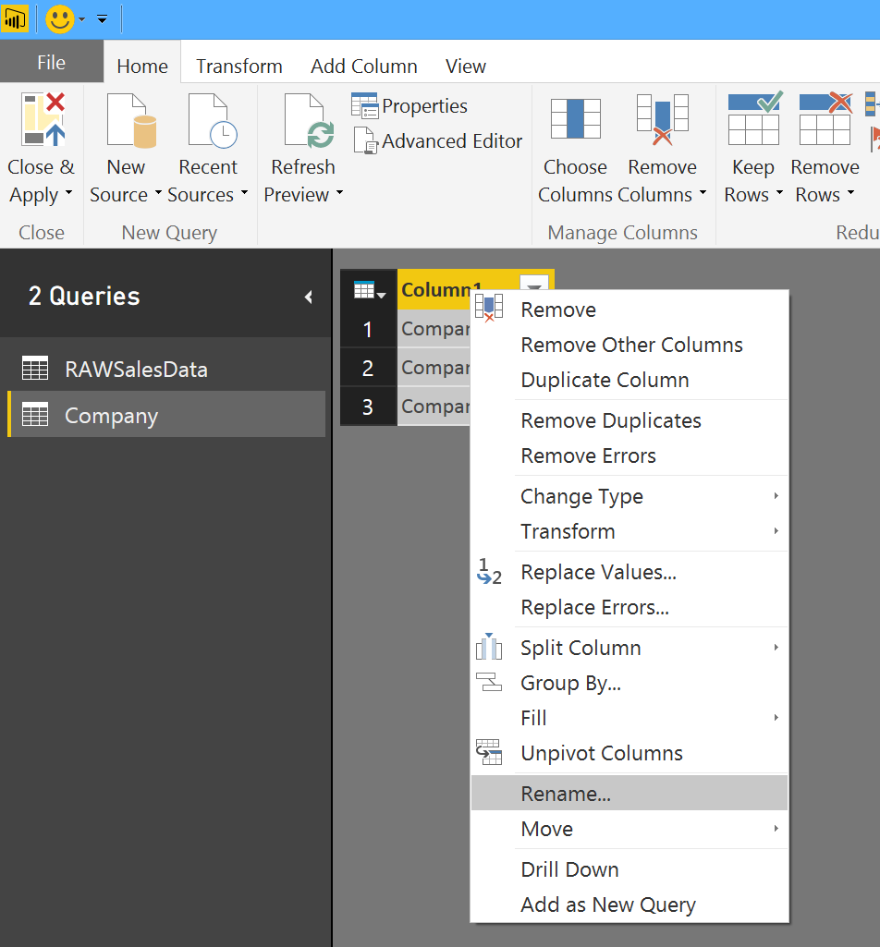Choose Rename from the context menu
This screenshot has height=947, width=880.
coord(565,793)
